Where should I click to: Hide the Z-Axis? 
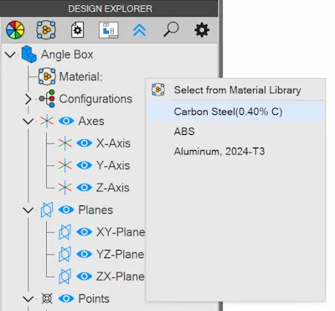click(x=85, y=187)
